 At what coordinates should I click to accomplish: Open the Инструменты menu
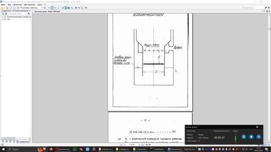coord(30,5)
